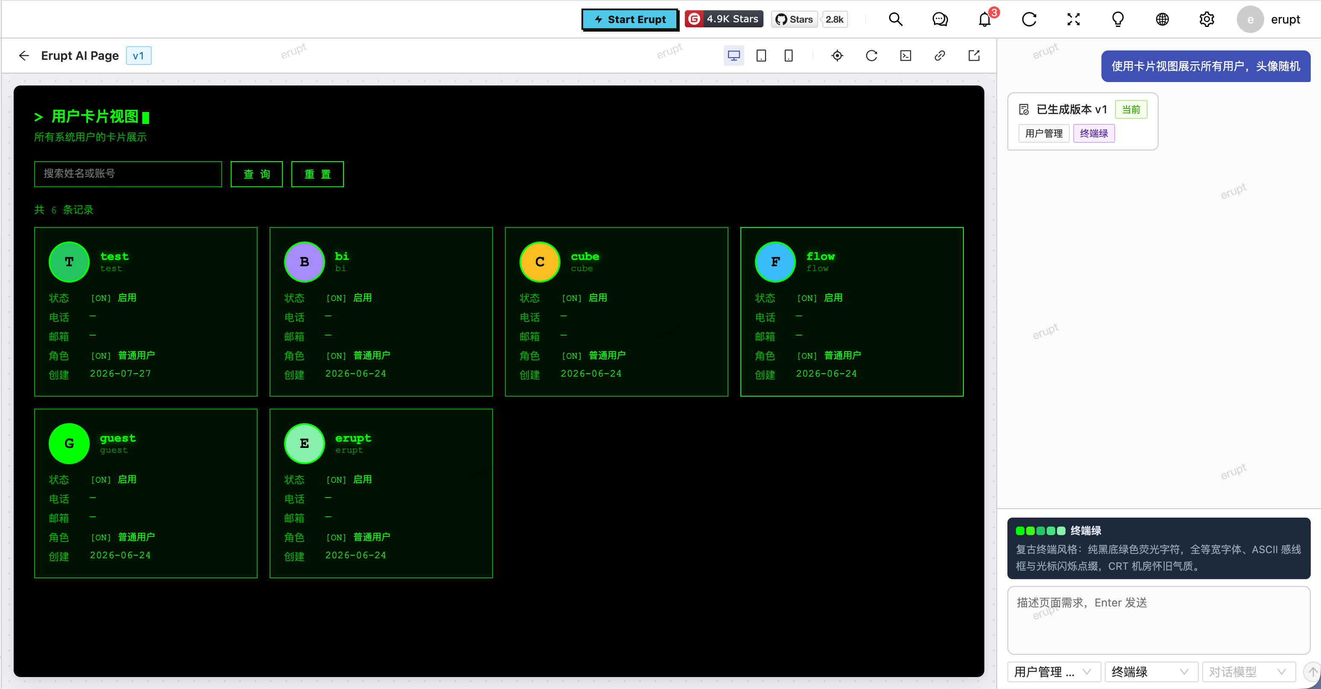Select the test user card avatar T
The height and width of the screenshot is (689, 1321).
coord(69,262)
